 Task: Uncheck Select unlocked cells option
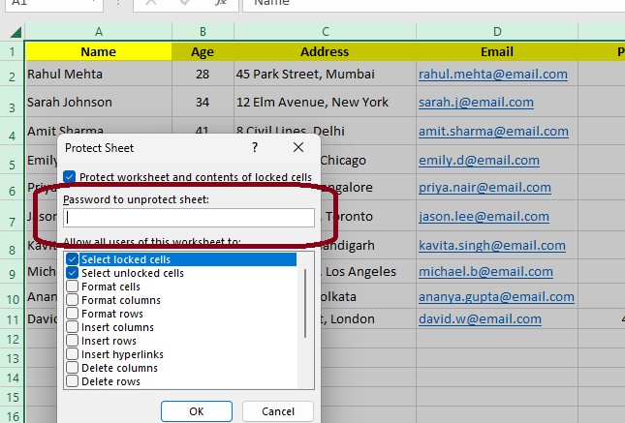(x=73, y=273)
